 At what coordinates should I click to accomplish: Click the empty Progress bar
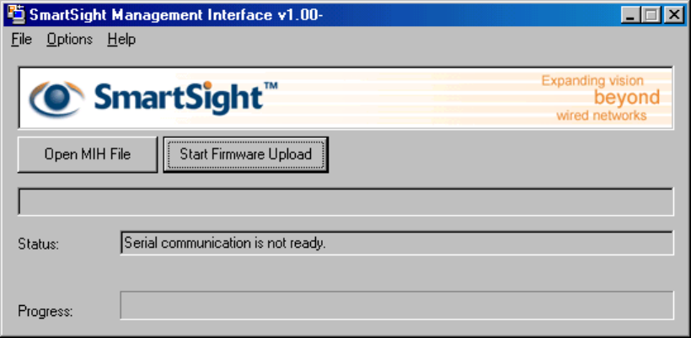click(x=396, y=305)
